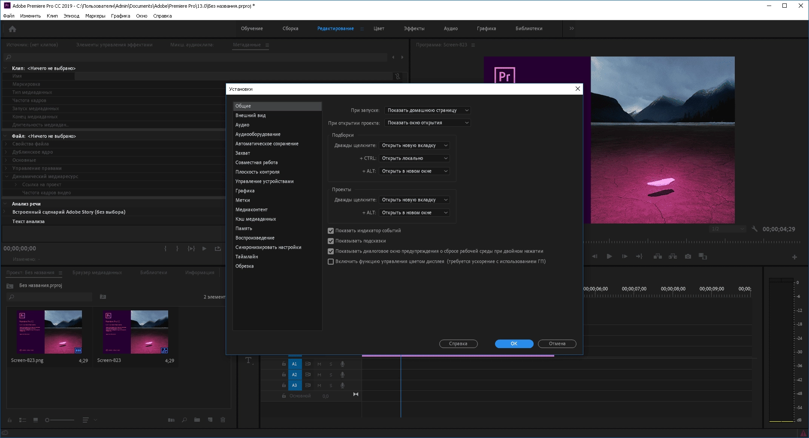
Task: Adjust the Project panel thumbnail zoom slider
Action: click(60, 420)
